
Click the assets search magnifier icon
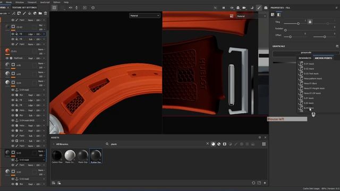tap(107, 144)
